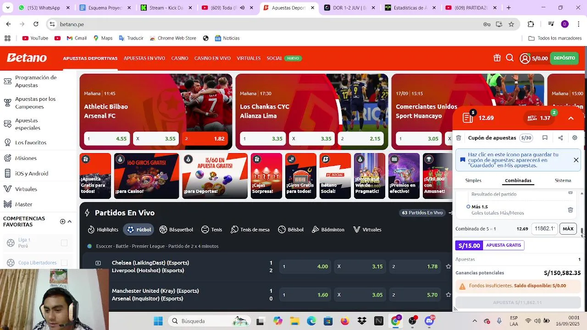Open Apuestas en Vivo menu
This screenshot has width=587, height=330.
coord(144,58)
